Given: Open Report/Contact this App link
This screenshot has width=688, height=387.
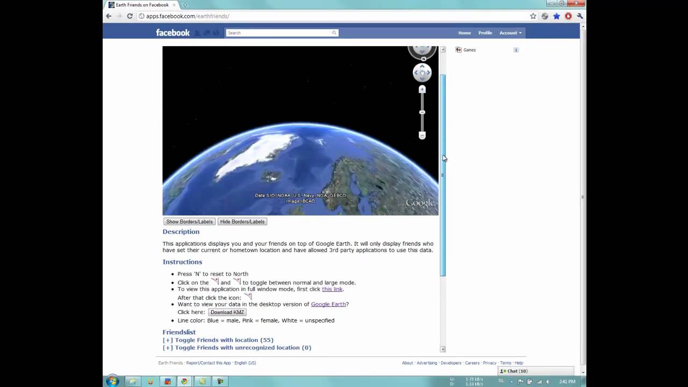Looking at the screenshot, I should [x=209, y=363].
